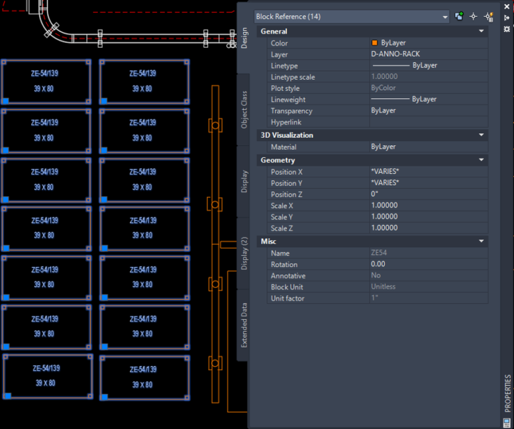
Task: Open the palette Properties gear icon
Action: 507,29
